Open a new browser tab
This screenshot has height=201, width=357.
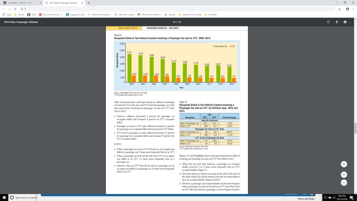pos(89,3)
